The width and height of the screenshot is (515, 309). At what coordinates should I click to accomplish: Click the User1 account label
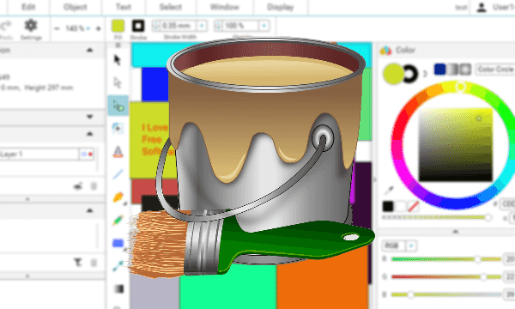(x=503, y=7)
